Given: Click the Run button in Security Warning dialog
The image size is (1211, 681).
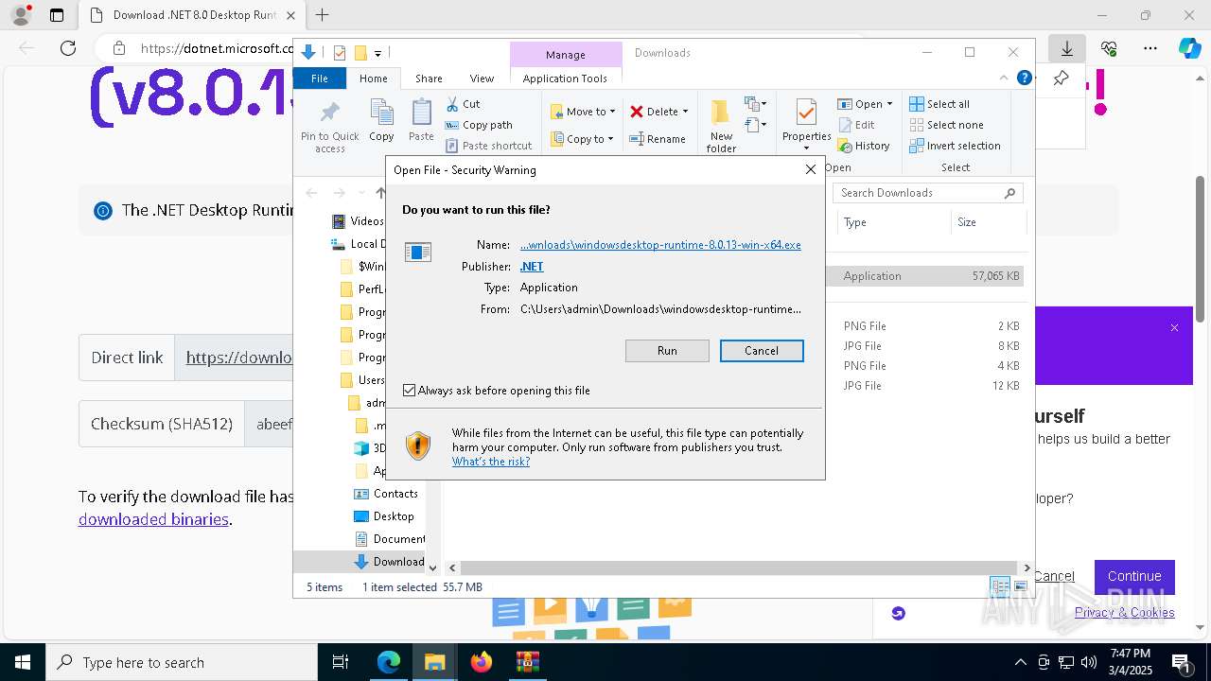Looking at the screenshot, I should click(667, 351).
